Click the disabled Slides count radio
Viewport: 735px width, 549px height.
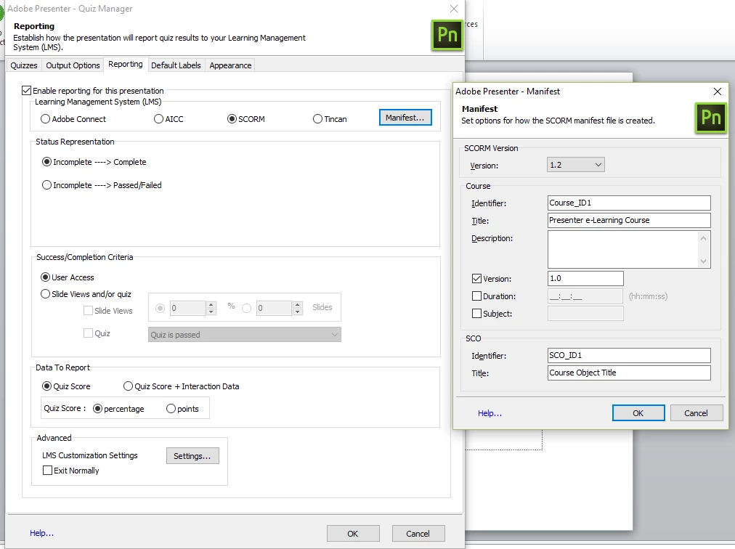246,308
